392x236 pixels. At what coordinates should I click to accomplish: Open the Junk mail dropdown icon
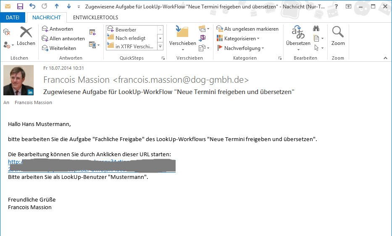[8, 45]
